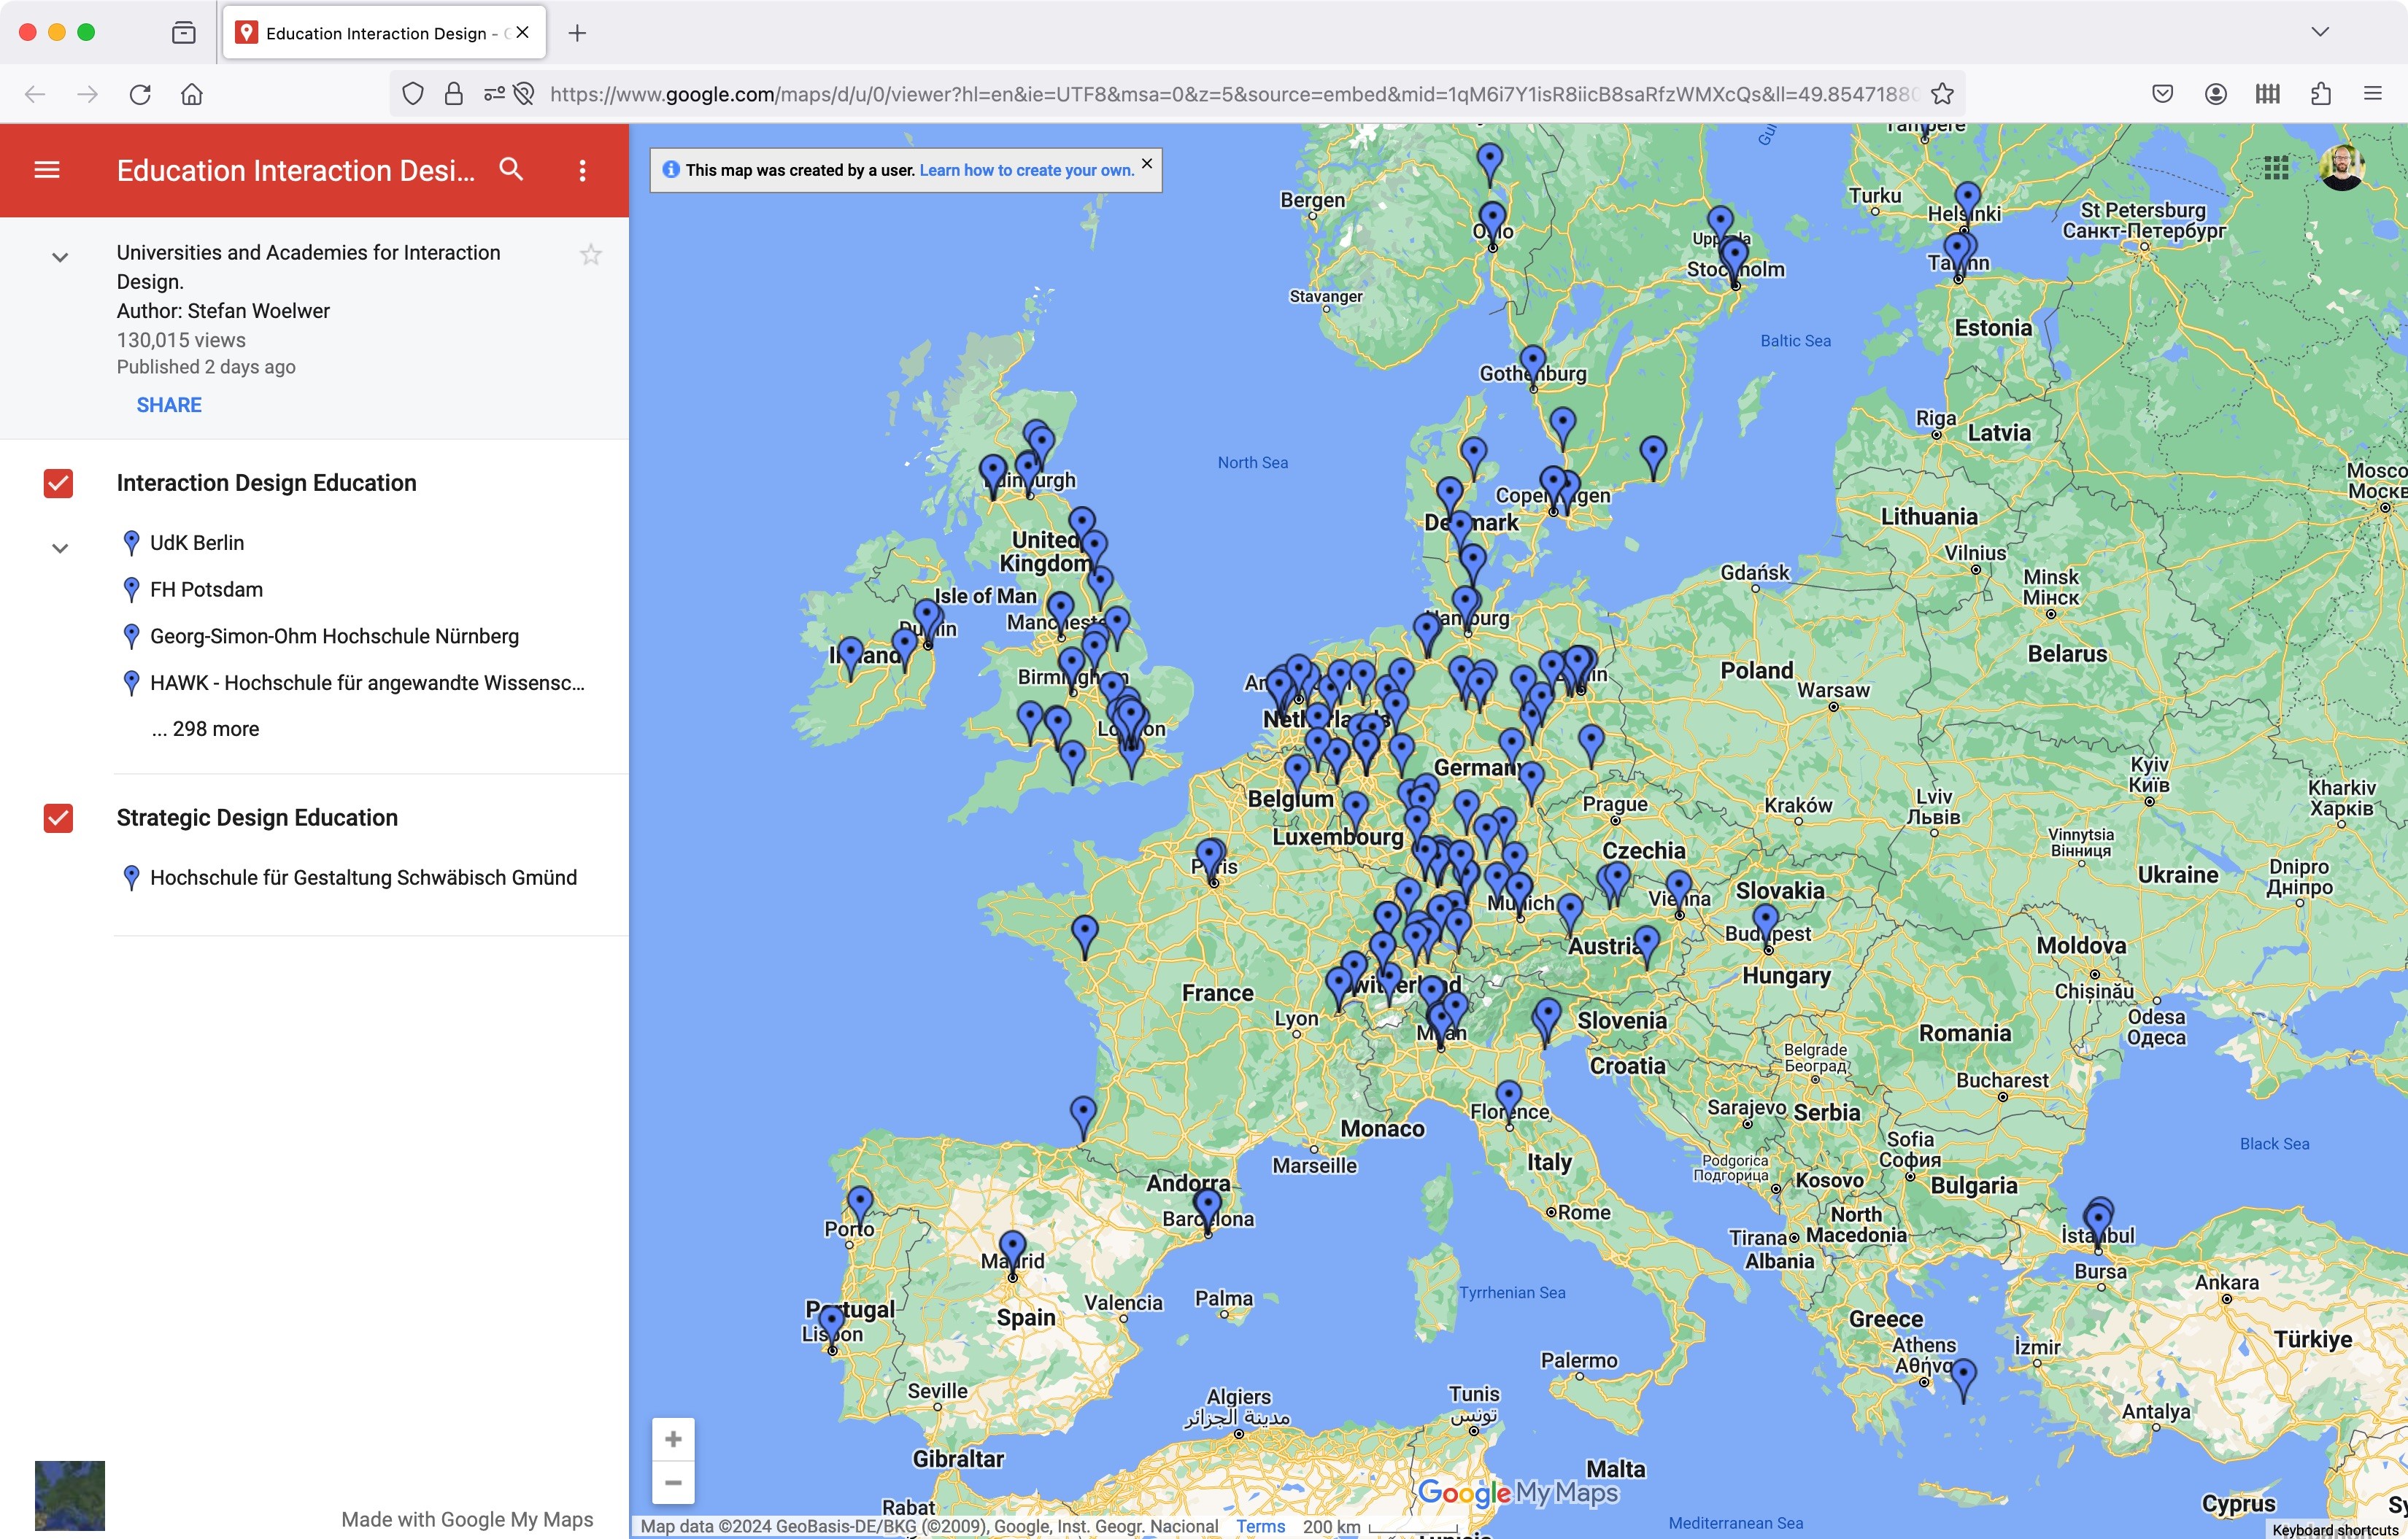Screen dimensions: 2408x1539
Task: Reload the page in the browser toolbar
Action: click(x=140, y=94)
